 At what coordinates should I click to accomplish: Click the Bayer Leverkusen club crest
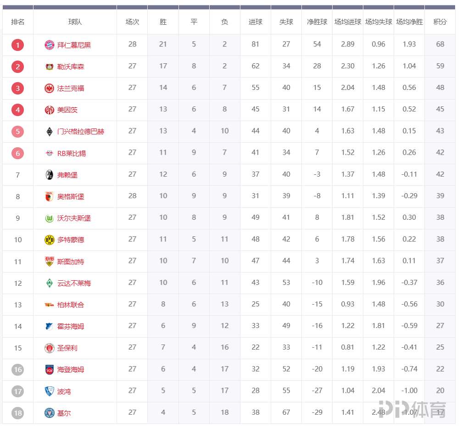(x=49, y=67)
